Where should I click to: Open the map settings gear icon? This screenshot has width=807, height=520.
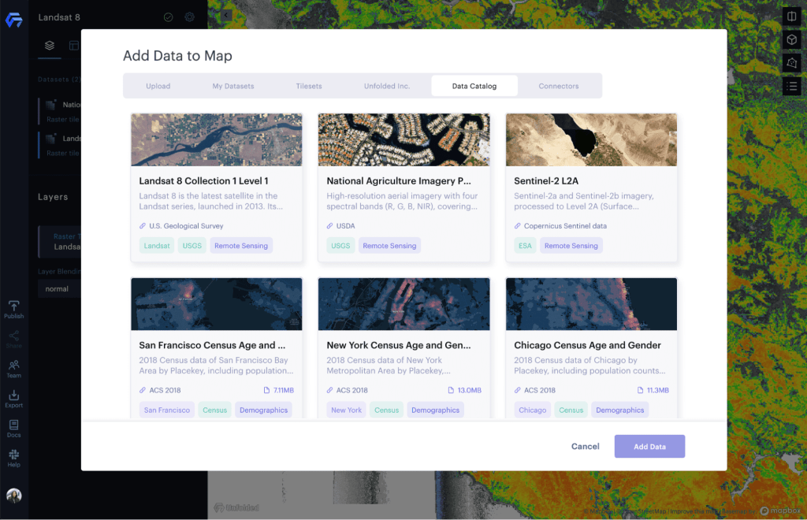click(189, 17)
